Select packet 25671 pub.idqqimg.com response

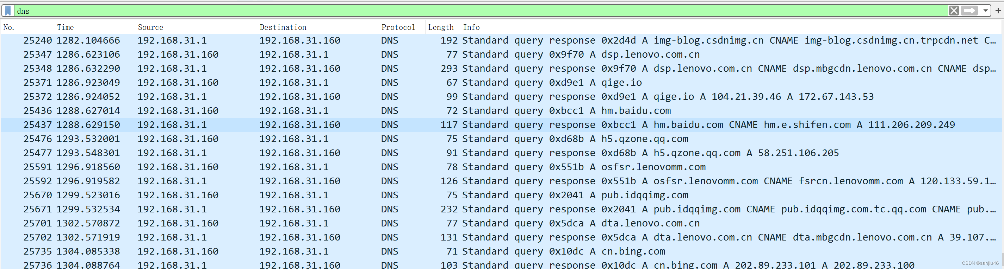click(x=501, y=209)
